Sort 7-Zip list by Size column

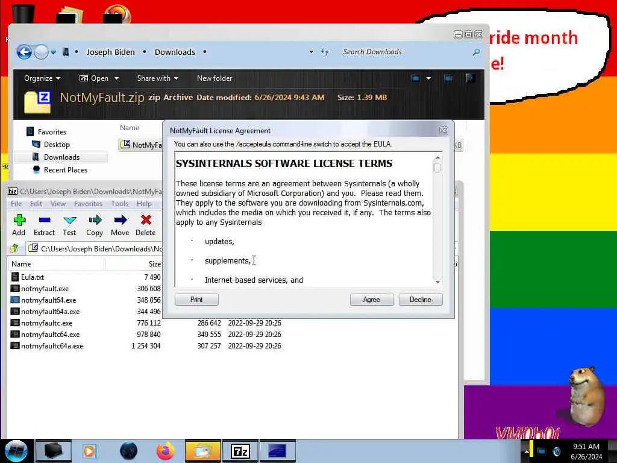click(154, 264)
